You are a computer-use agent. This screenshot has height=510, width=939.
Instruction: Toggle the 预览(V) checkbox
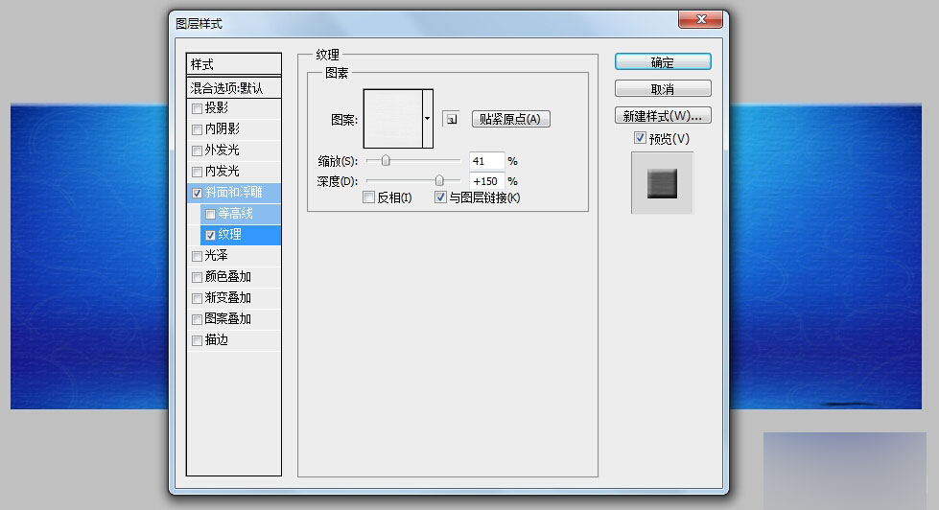pyautogui.click(x=640, y=138)
